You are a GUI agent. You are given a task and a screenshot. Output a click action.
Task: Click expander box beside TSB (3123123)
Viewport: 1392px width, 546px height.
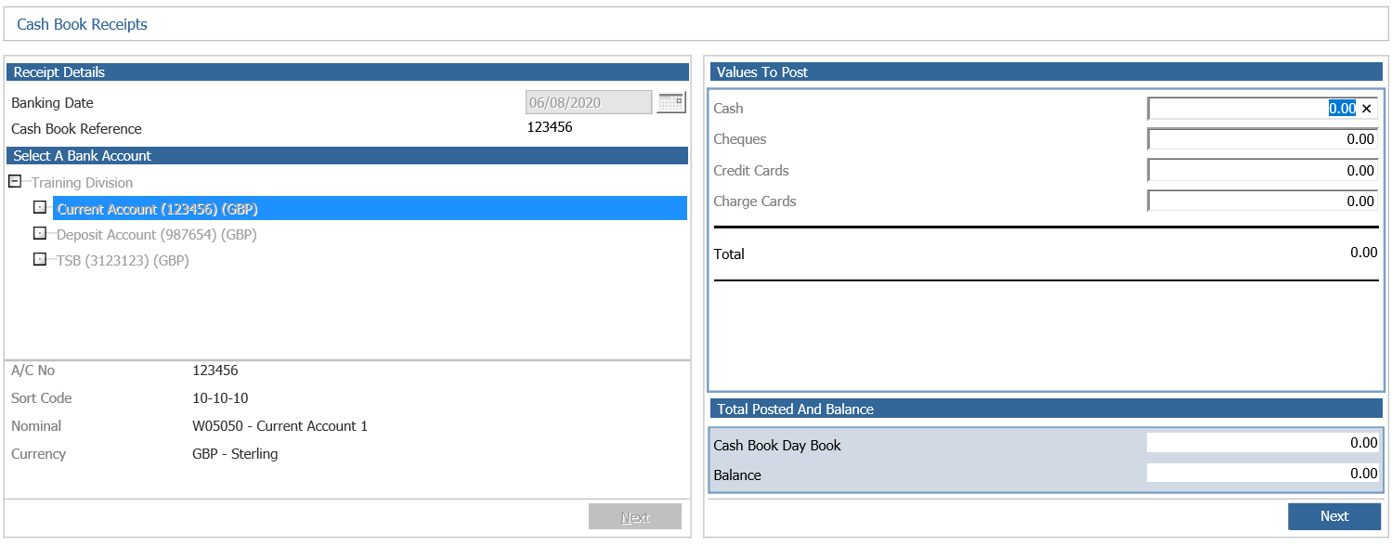40,260
